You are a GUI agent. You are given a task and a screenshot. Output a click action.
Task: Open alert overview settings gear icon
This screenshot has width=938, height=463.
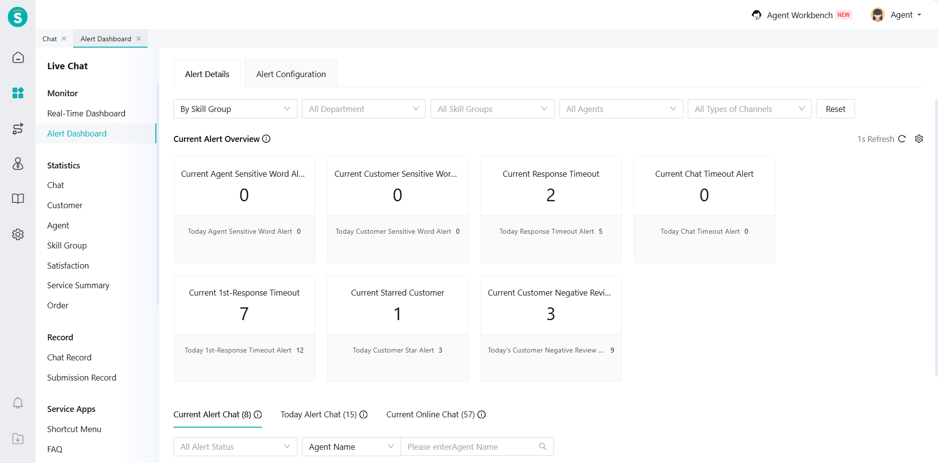tap(919, 139)
